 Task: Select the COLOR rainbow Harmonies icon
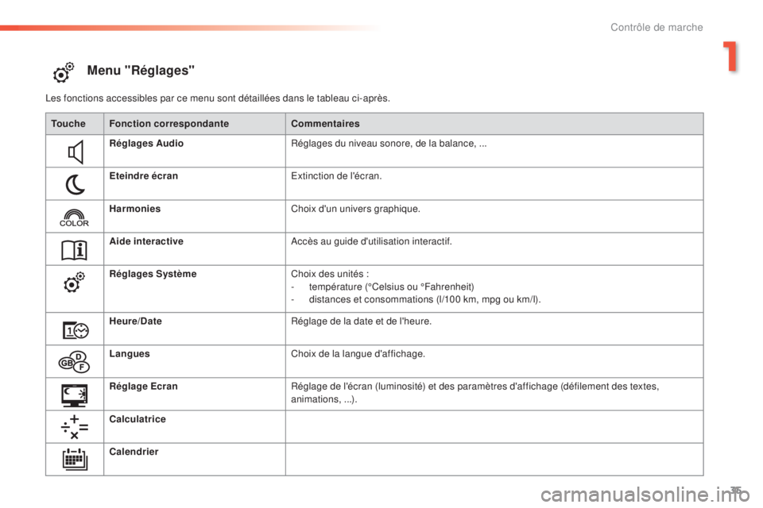(x=74, y=217)
